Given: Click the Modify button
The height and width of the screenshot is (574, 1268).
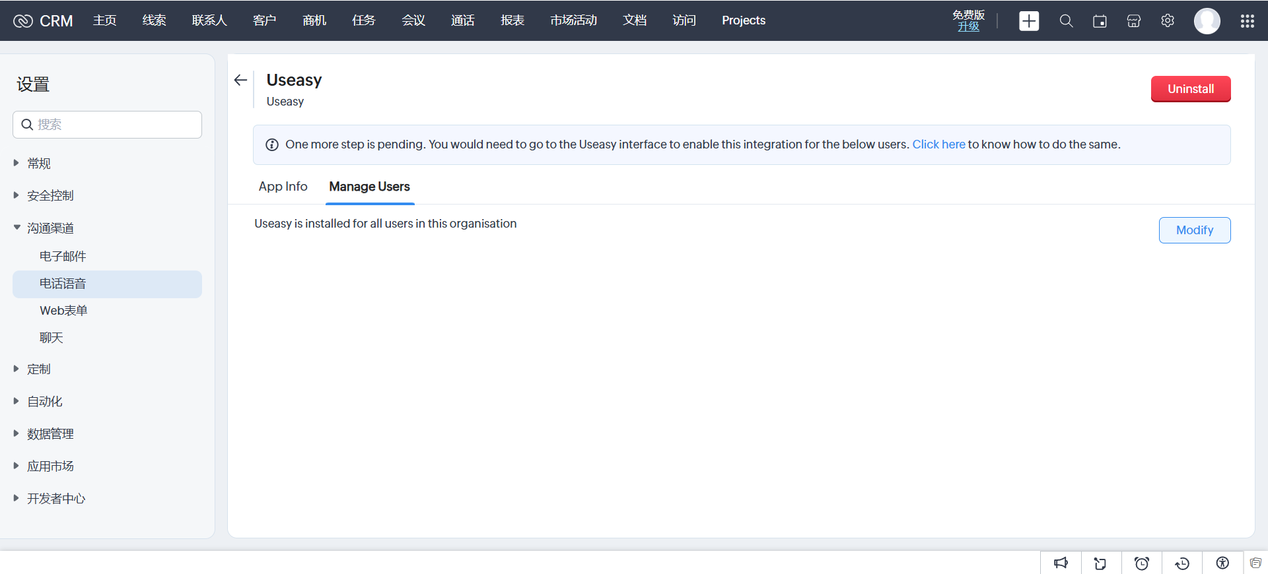Looking at the screenshot, I should (1195, 230).
